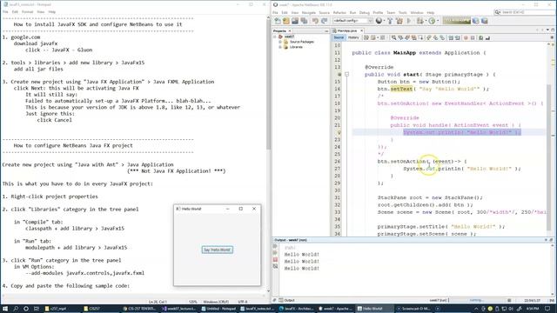
Task: Click the Start Macro Recording red icon
Action: point(466,37)
